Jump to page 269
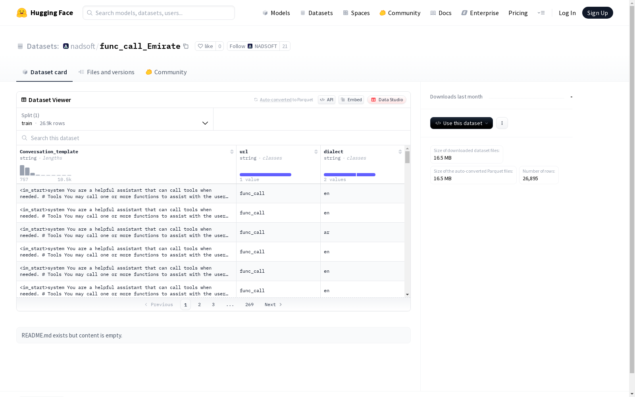 coord(249,304)
